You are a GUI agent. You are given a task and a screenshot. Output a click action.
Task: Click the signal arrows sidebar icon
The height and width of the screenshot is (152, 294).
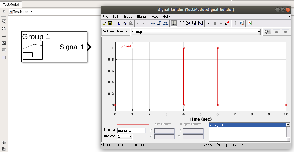[4, 36]
